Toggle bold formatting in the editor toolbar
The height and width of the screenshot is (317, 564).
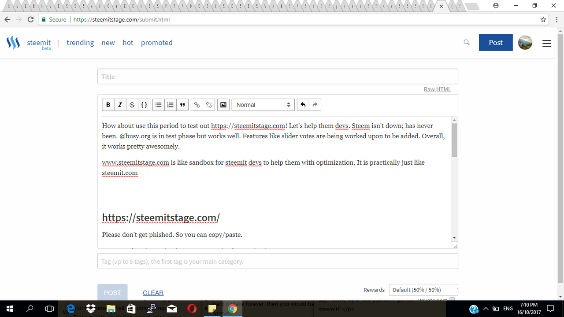108,105
